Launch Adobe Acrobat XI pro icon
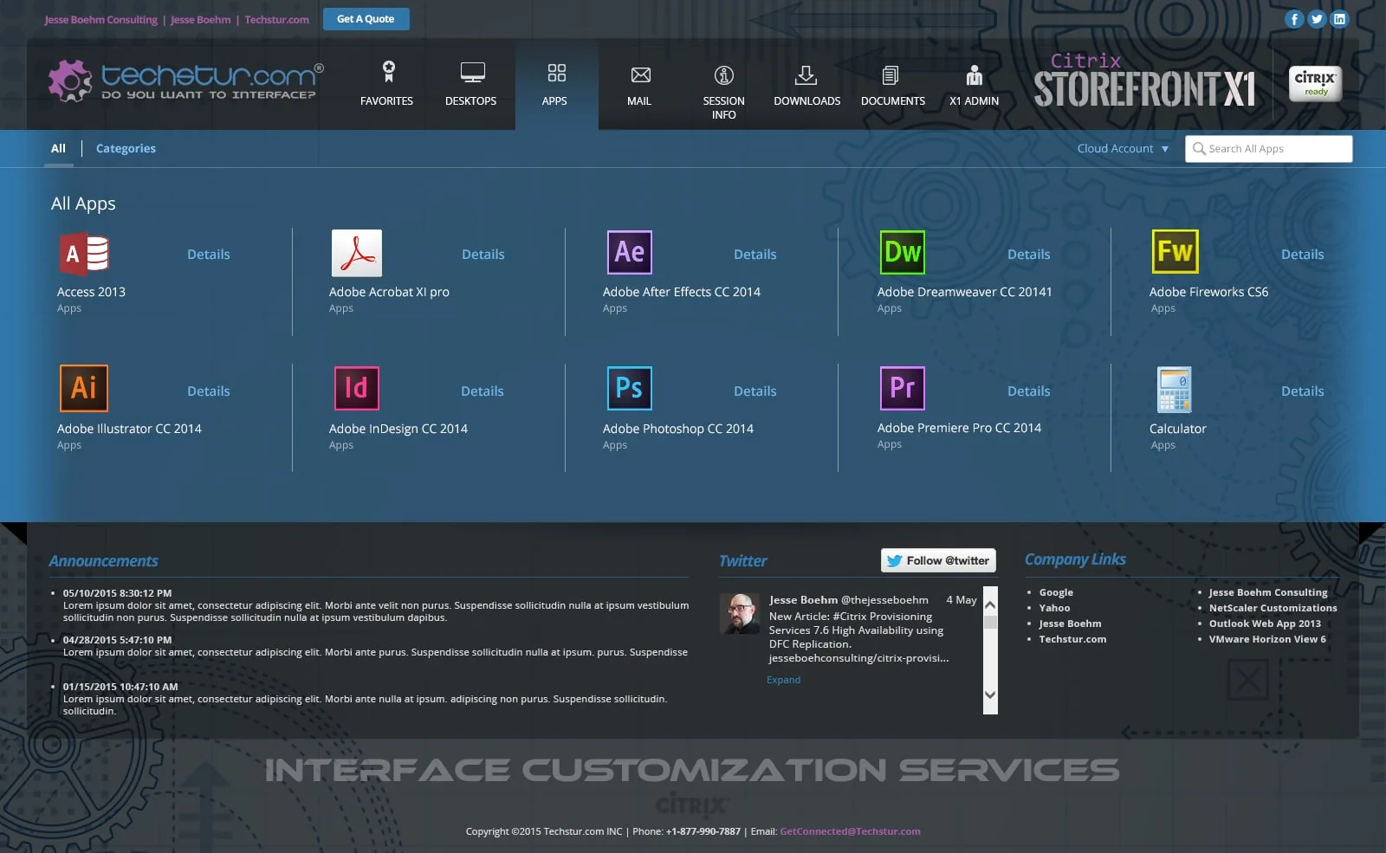This screenshot has width=1386, height=853. 357,253
